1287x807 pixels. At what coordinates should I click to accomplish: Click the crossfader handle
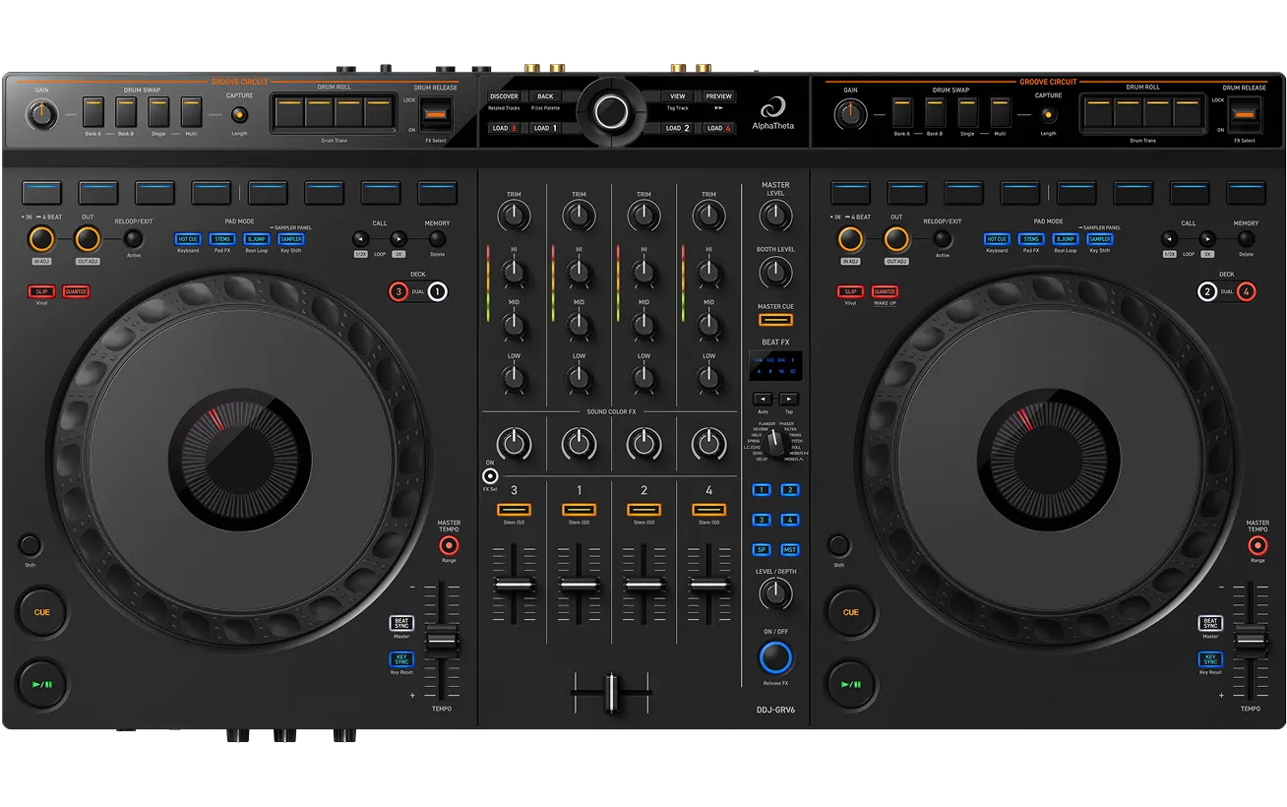point(611,692)
